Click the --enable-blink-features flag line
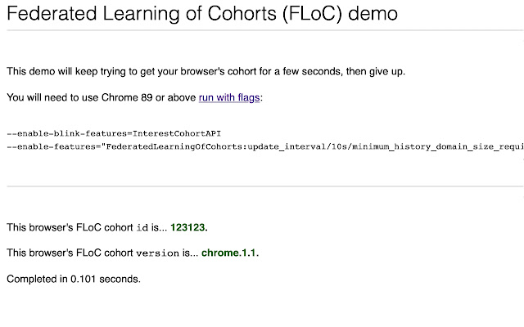 [x=114, y=133]
